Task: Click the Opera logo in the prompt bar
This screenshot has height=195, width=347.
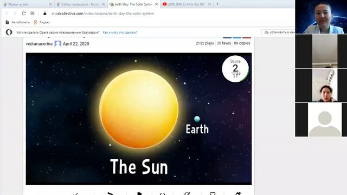Action: tap(9, 32)
